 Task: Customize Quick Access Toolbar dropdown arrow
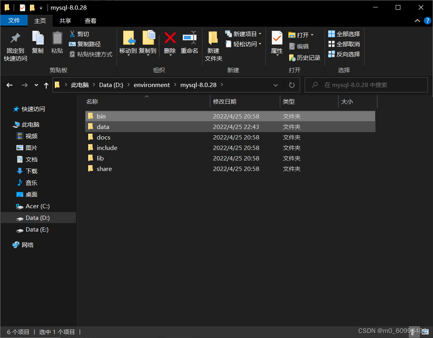(x=41, y=8)
